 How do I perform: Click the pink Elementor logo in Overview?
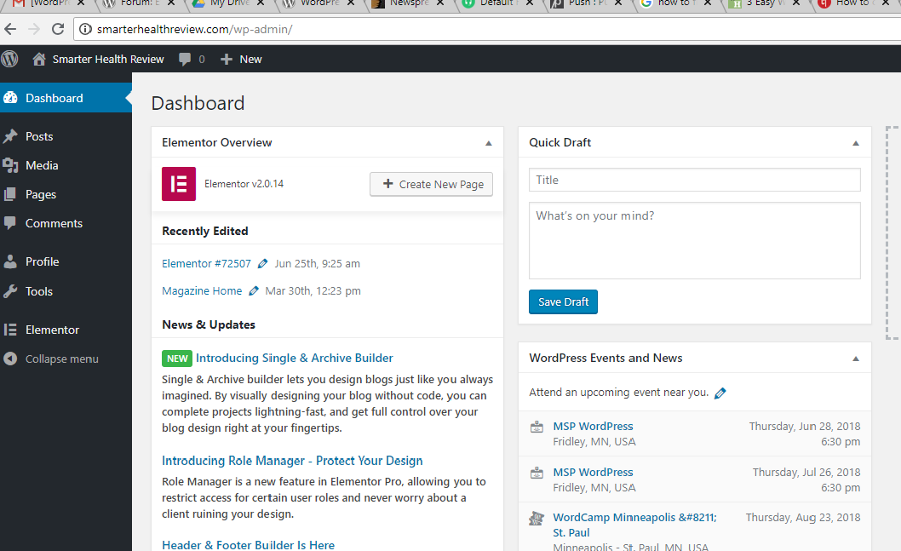click(x=179, y=184)
